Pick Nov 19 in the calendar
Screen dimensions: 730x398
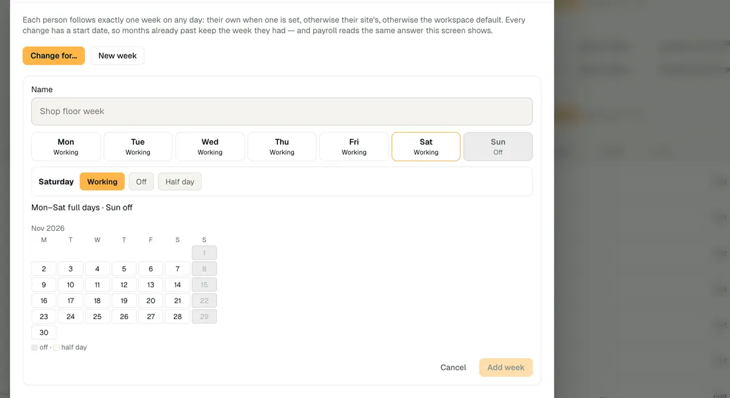pyautogui.click(x=124, y=300)
